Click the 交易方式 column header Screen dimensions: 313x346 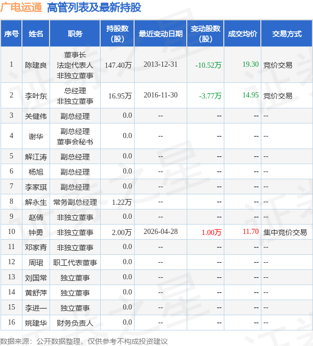[x=287, y=34]
